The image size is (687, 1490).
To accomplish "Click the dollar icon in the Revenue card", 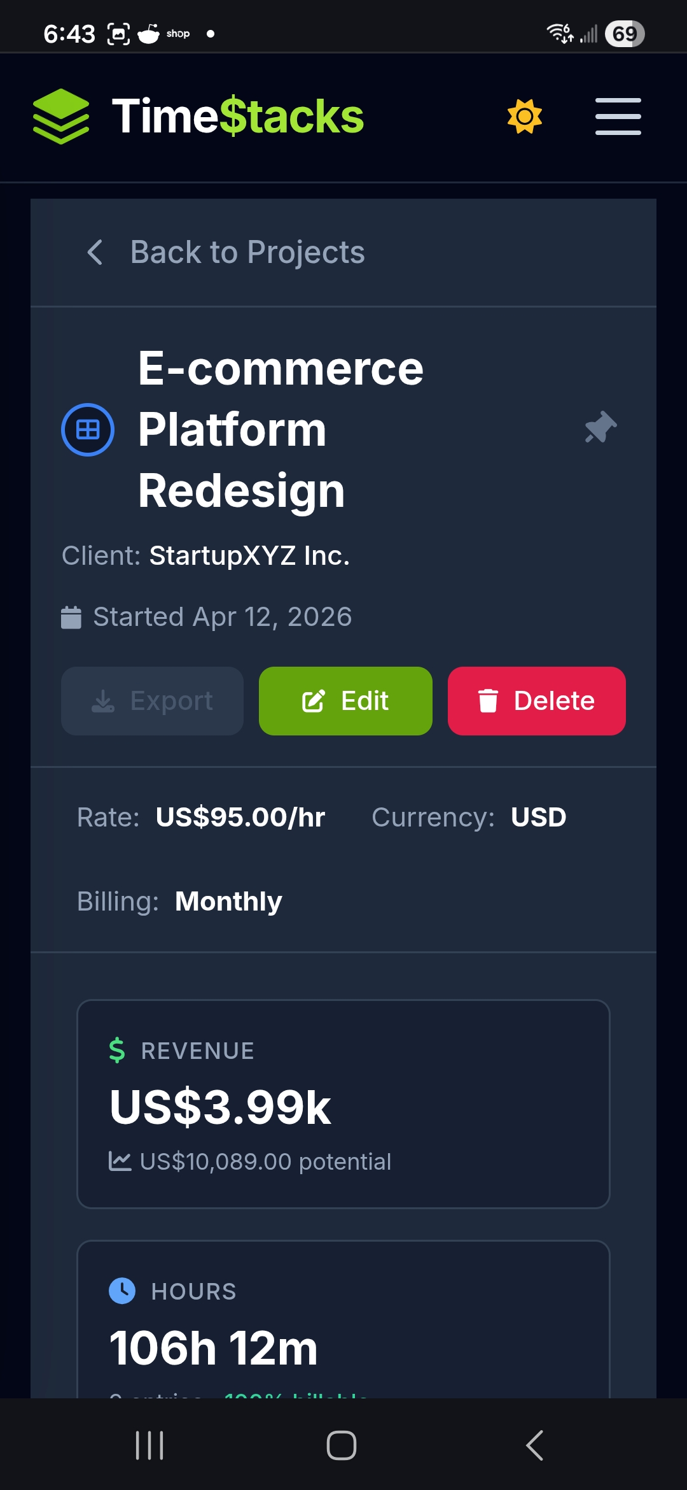I will [117, 1050].
